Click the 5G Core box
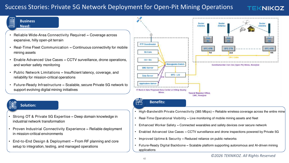This screenshot has width=289, height=163. pyautogui.click(x=148, y=52)
